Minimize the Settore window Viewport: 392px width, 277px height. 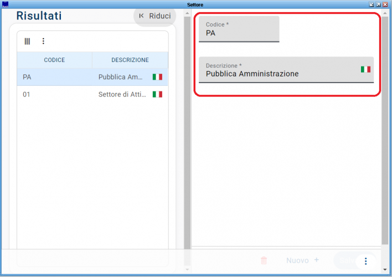(x=372, y=4)
